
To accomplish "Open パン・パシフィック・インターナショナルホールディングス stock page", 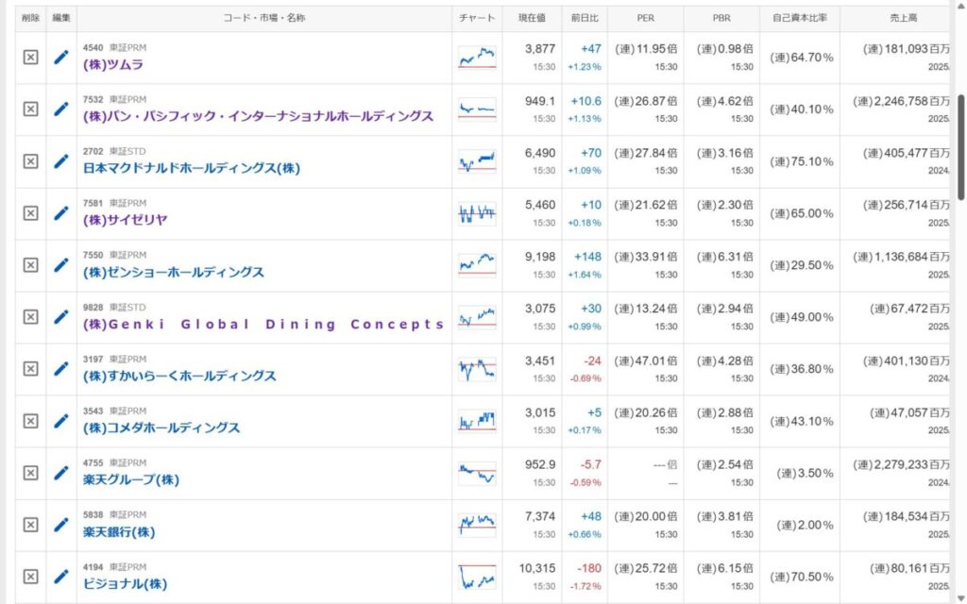I will click(x=258, y=117).
